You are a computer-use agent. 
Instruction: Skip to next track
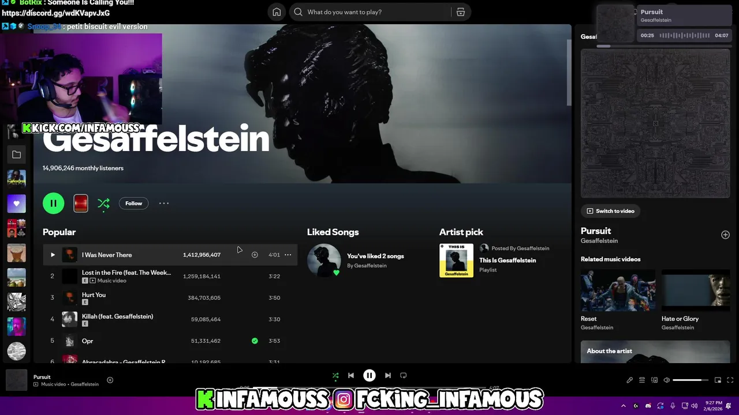[x=388, y=375]
